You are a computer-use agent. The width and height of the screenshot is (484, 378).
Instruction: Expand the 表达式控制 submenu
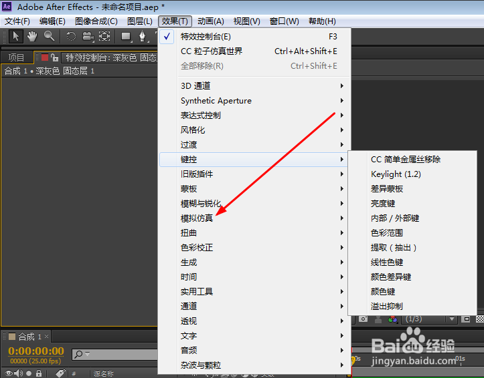coord(255,116)
